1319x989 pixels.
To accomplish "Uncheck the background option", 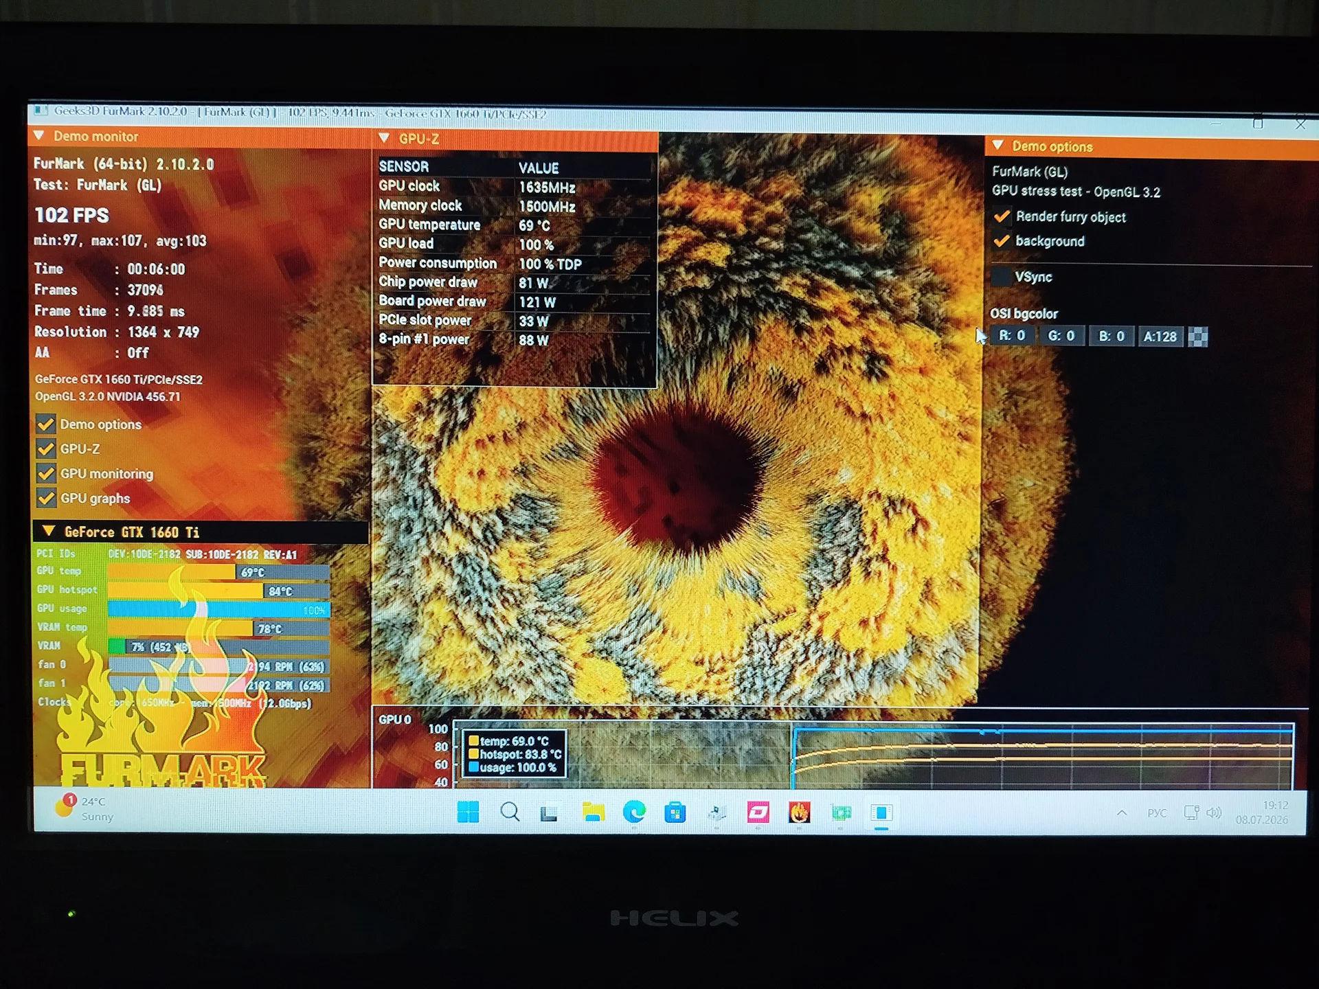I will tap(1002, 241).
